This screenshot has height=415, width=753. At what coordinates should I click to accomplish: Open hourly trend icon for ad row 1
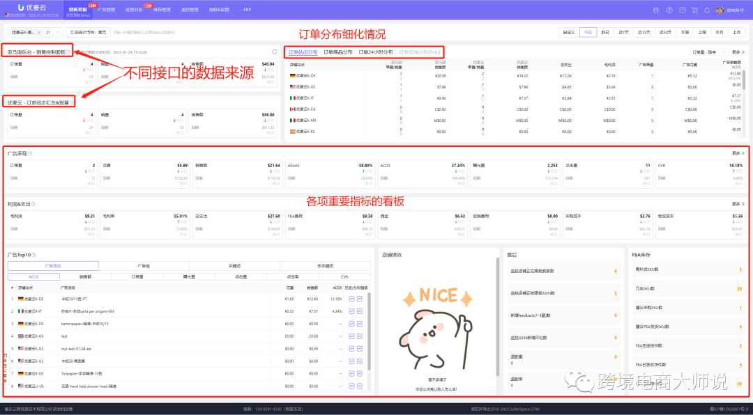[360, 299]
